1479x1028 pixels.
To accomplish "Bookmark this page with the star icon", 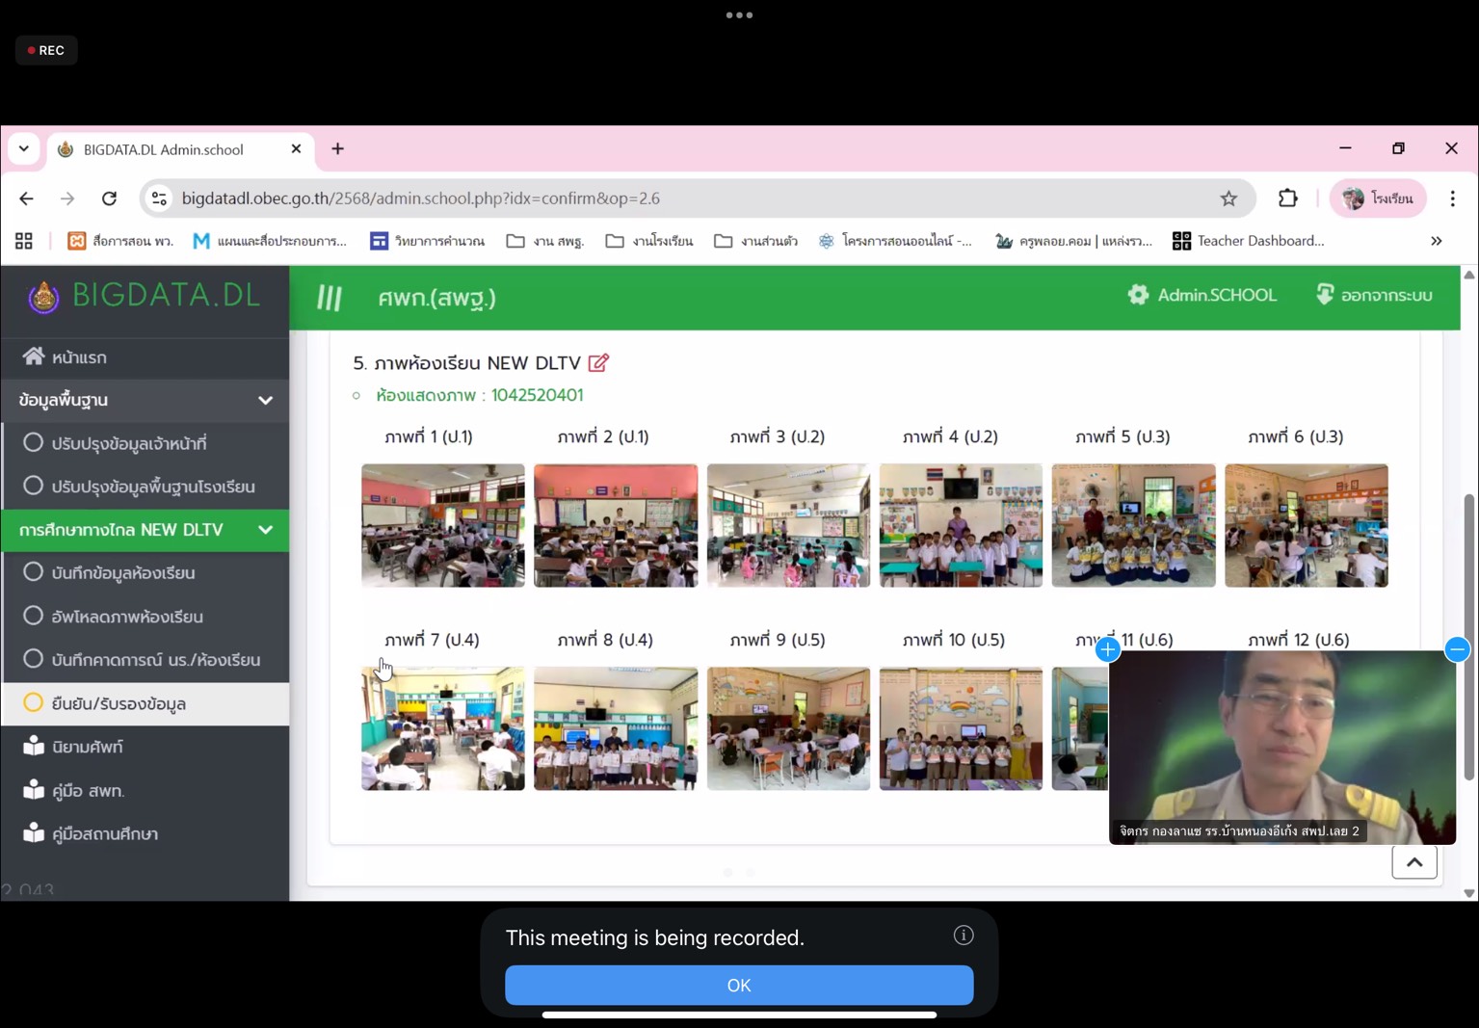I will point(1228,198).
